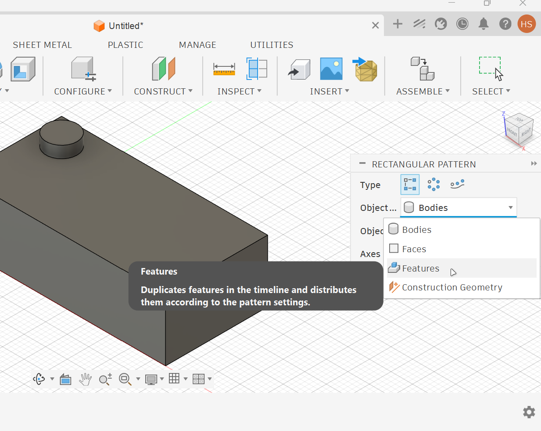This screenshot has height=431, width=541.
Task: Open the HS user profile
Action: pos(527,24)
